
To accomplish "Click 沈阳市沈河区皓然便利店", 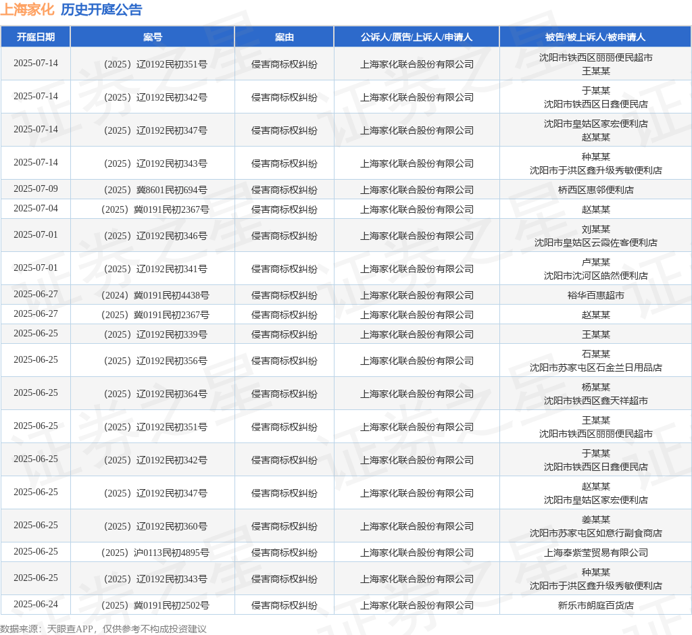I will [x=595, y=276].
